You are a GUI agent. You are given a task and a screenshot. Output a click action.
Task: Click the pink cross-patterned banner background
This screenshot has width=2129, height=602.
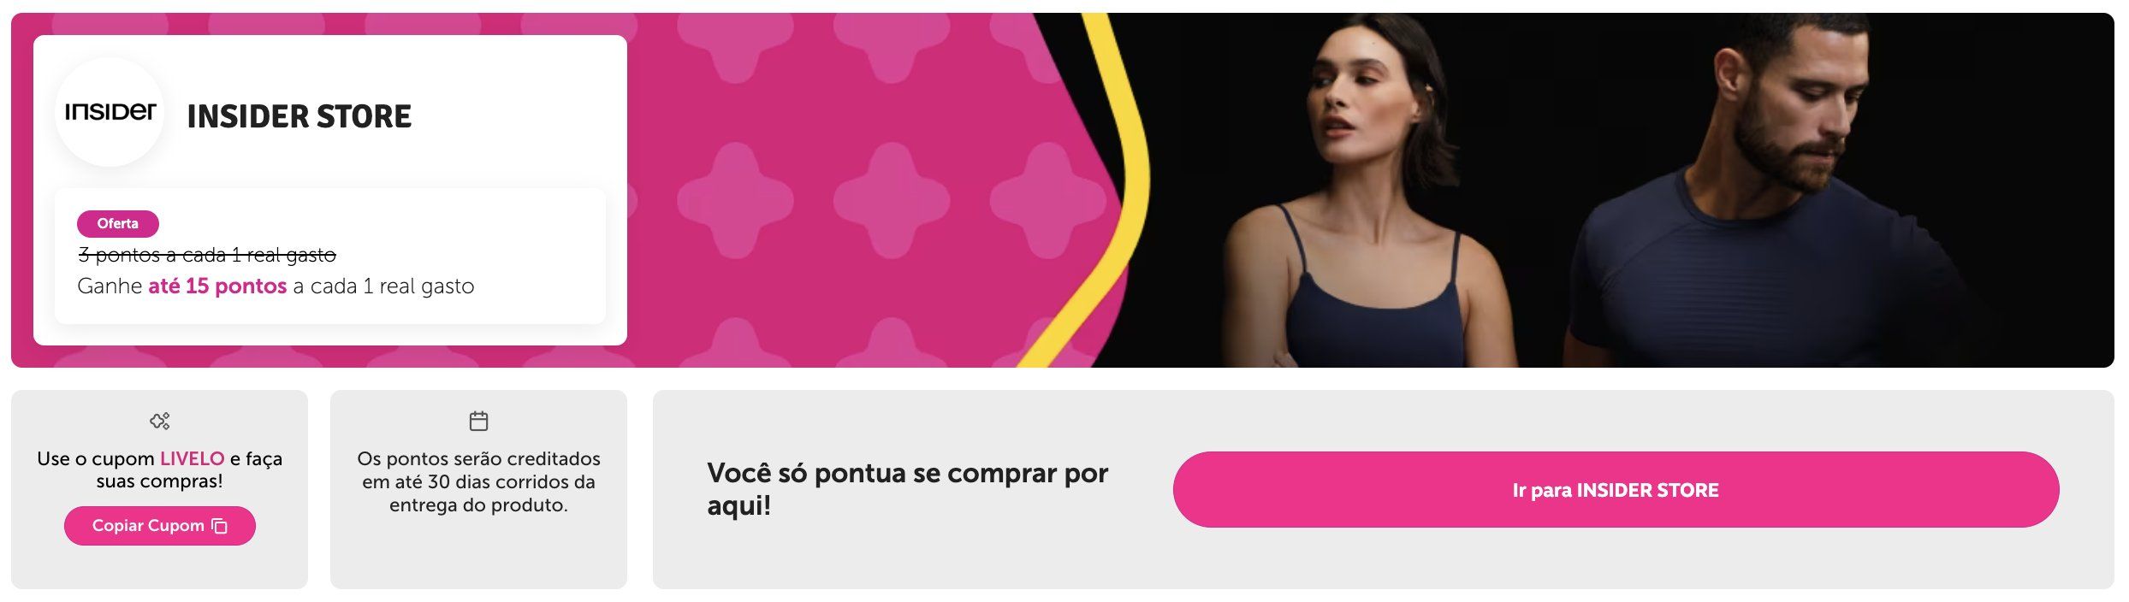(x=856, y=188)
